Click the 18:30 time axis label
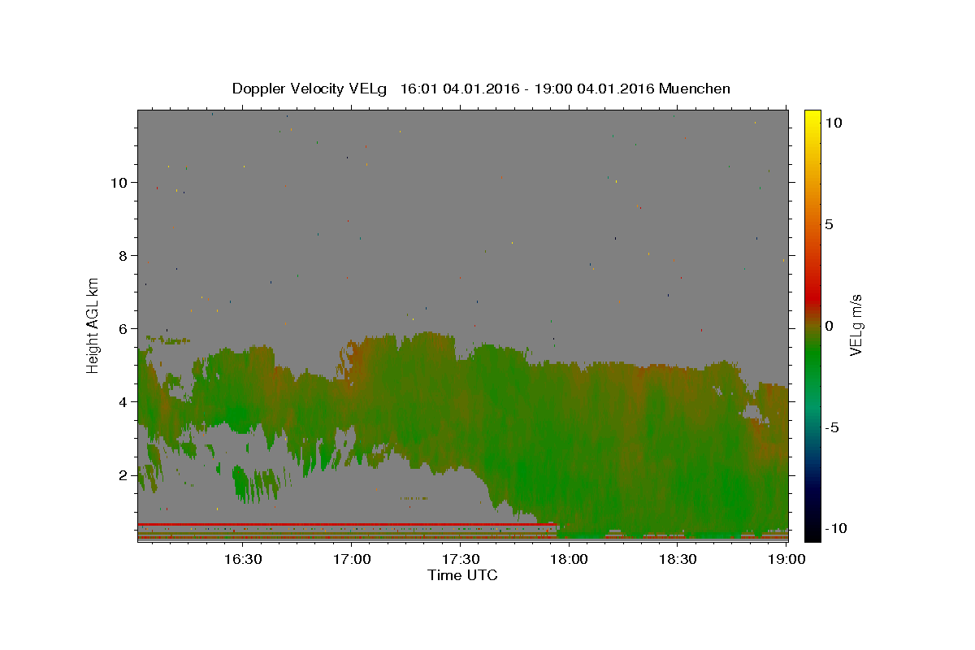Viewport: 975px width, 650px height. click(x=678, y=560)
